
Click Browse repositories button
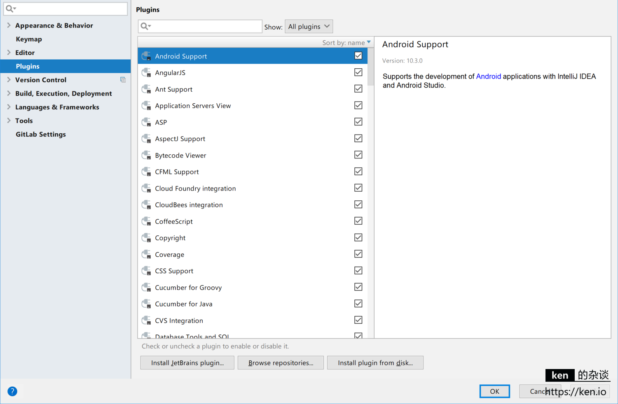click(x=281, y=363)
